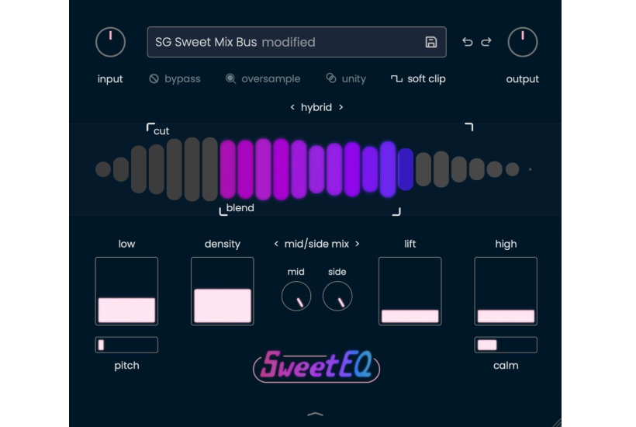Enable oversample mode
Image resolution: width=636 pixels, height=427 pixels.
pyautogui.click(x=263, y=78)
